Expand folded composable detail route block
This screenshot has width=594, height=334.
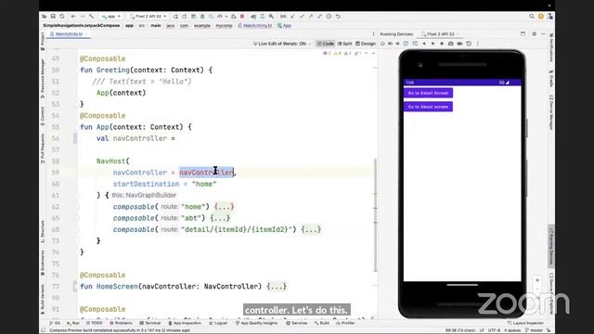point(311,229)
